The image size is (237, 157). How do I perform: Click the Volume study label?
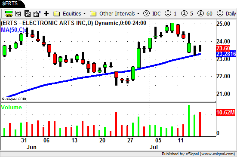pos(12,107)
